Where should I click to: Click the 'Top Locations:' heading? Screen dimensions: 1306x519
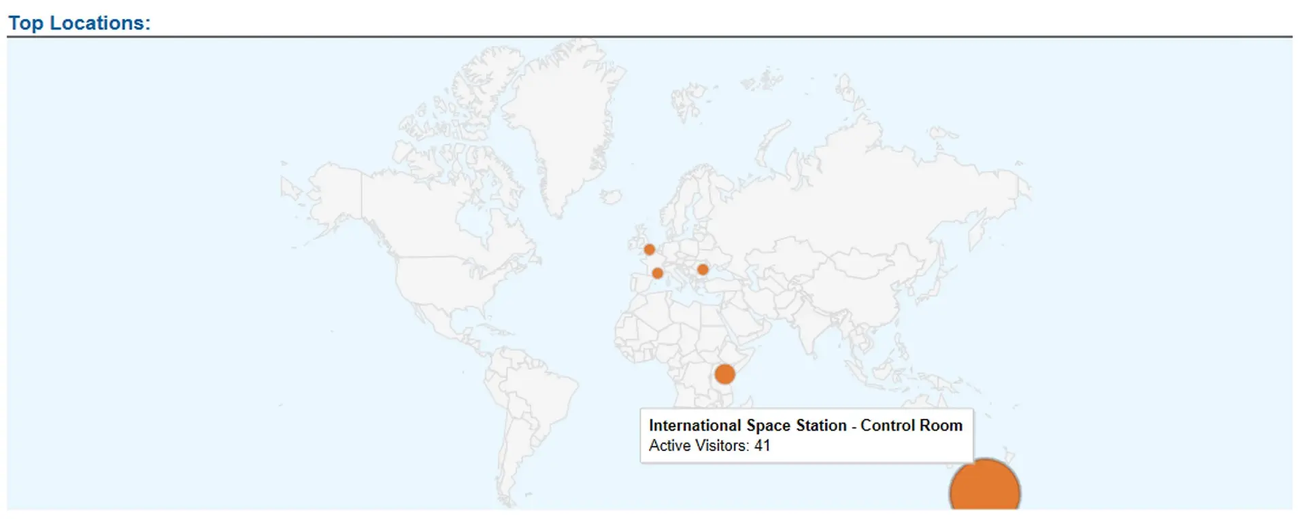[x=79, y=22]
